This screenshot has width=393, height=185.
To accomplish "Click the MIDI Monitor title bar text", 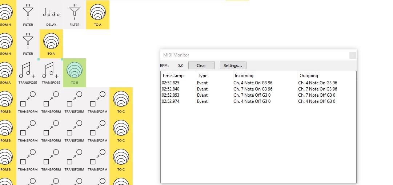I will (x=176, y=55).
